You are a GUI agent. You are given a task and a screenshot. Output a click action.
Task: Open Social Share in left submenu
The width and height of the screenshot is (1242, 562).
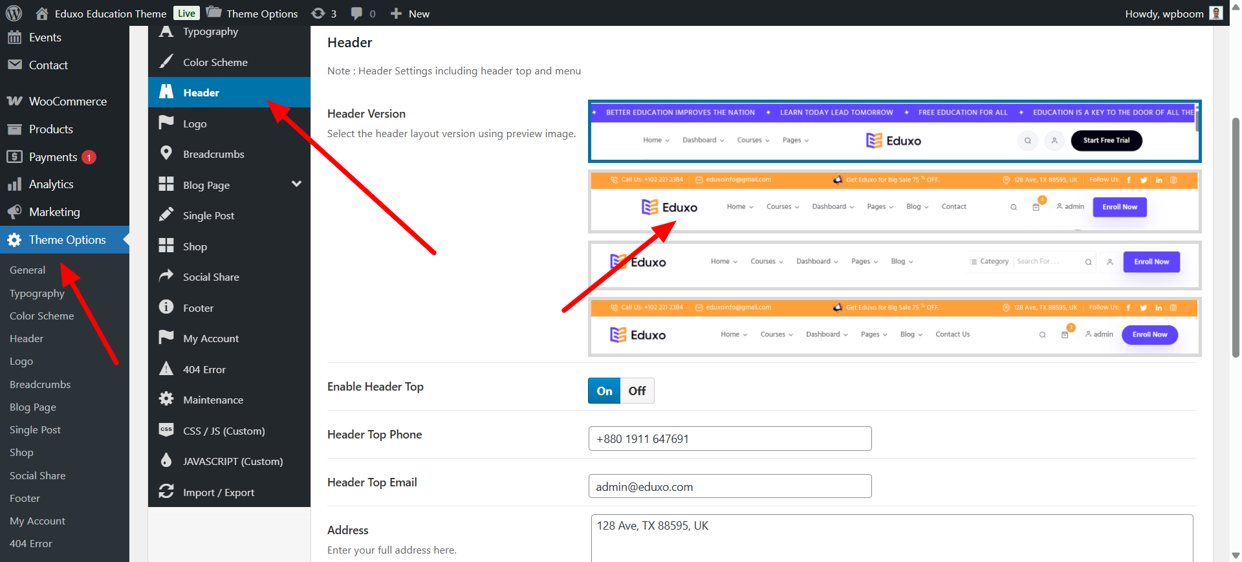click(x=38, y=475)
